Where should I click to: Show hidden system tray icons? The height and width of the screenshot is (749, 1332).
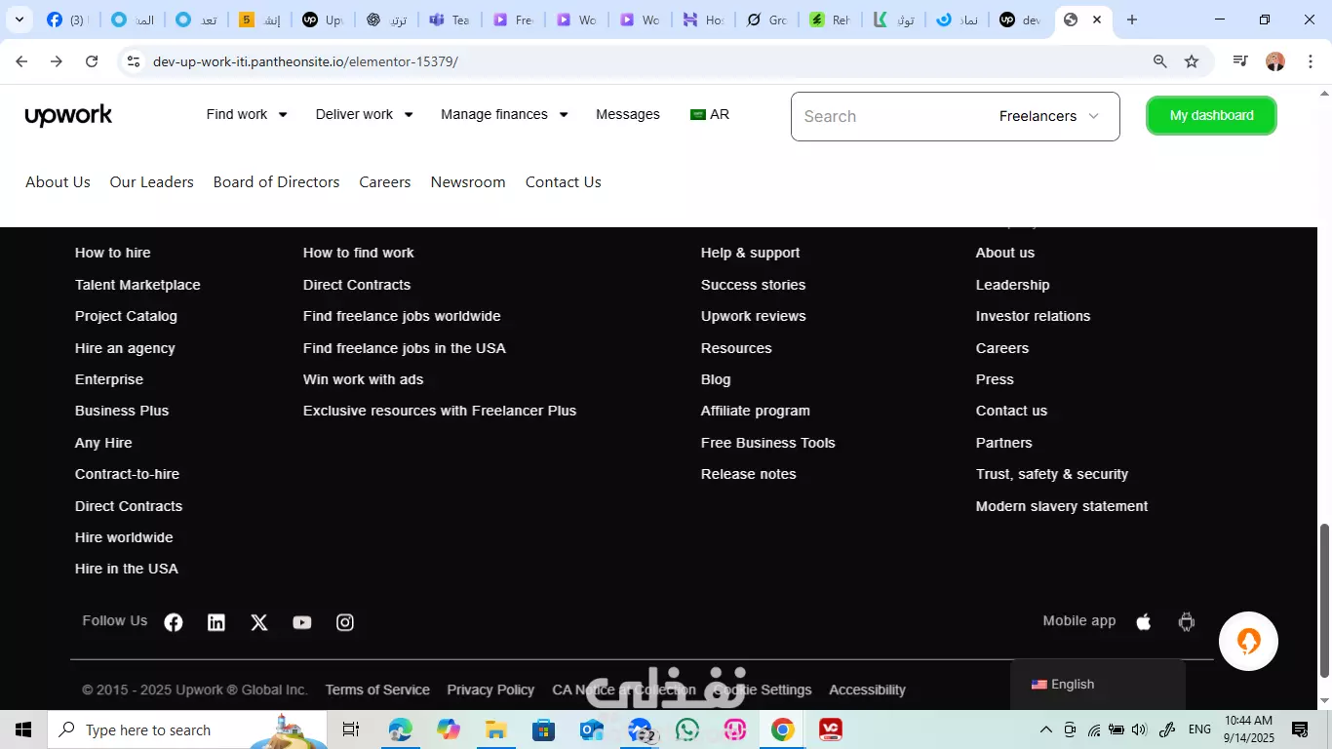coord(1046,729)
